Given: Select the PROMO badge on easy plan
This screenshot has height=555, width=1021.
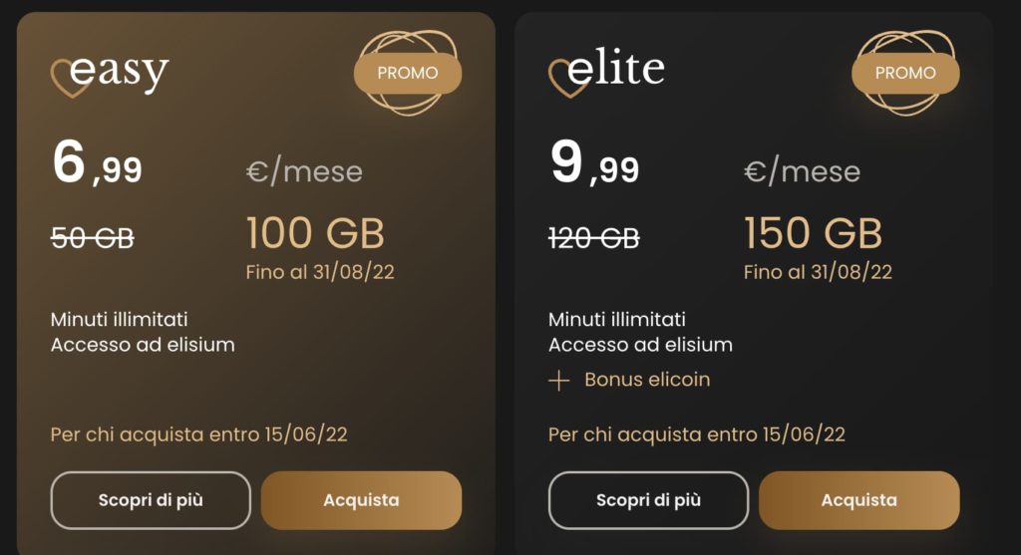Looking at the screenshot, I should pyautogui.click(x=408, y=73).
